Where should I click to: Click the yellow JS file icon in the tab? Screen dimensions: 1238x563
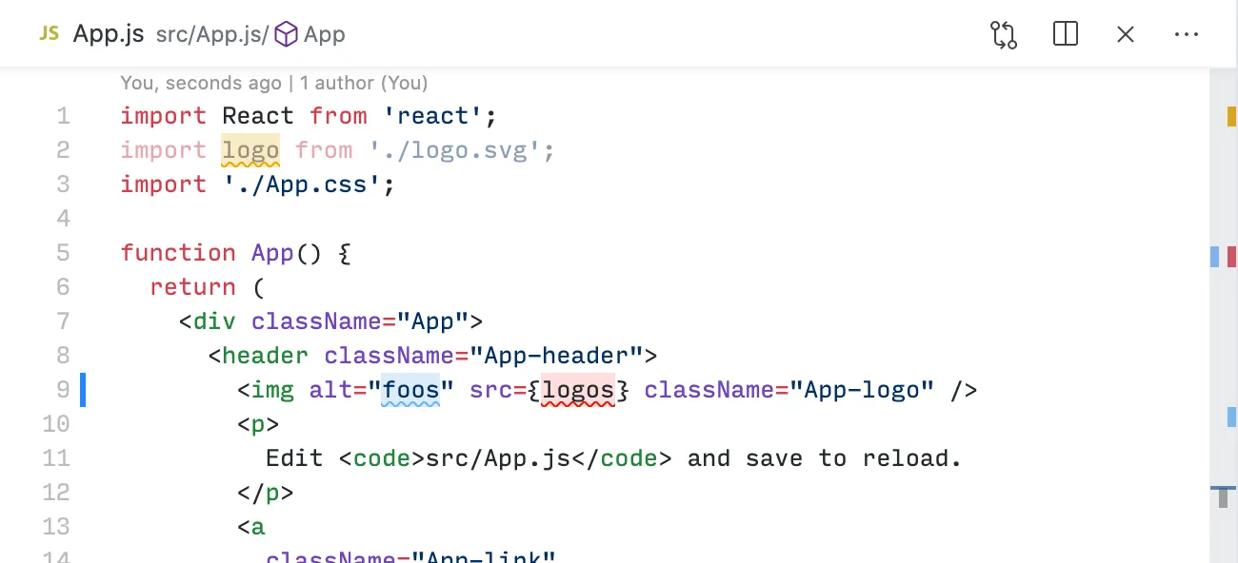[48, 33]
